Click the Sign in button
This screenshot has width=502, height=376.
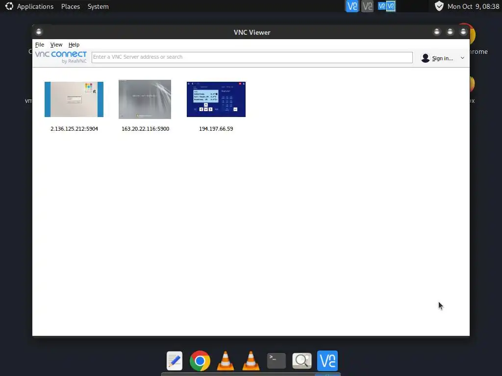point(443,58)
